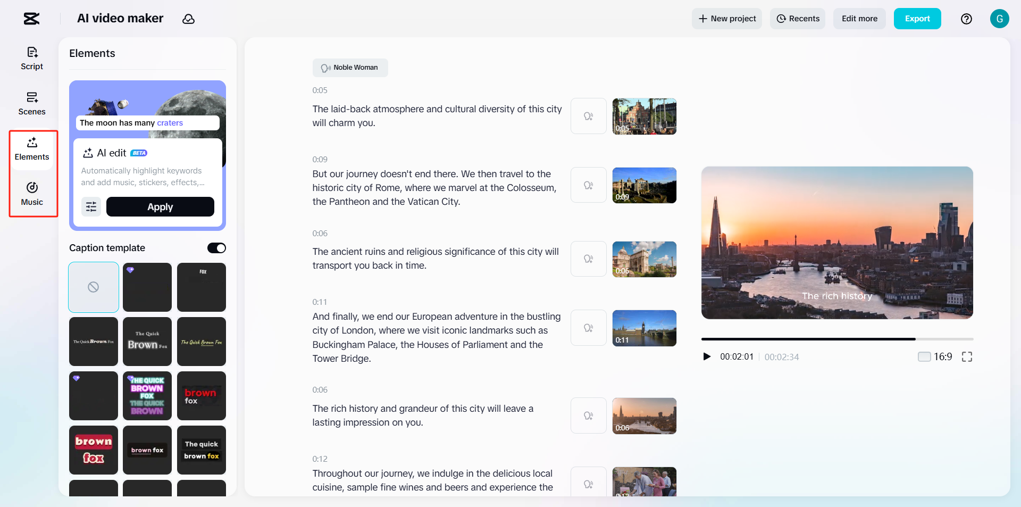The width and height of the screenshot is (1021, 507).
Task: Switch to the Script tab
Action: tap(32, 59)
